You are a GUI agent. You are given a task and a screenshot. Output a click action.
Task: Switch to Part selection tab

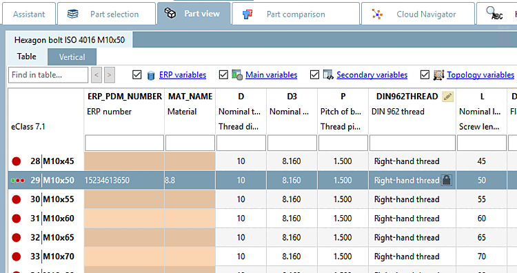tap(106, 14)
